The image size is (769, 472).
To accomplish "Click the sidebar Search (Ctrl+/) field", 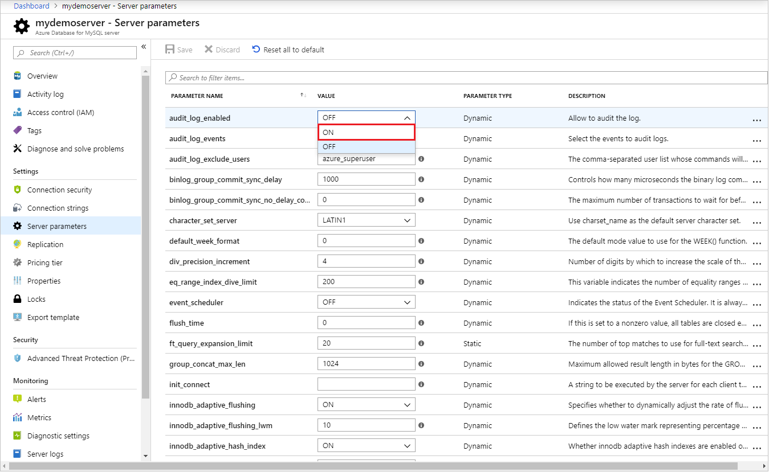I will [x=75, y=52].
